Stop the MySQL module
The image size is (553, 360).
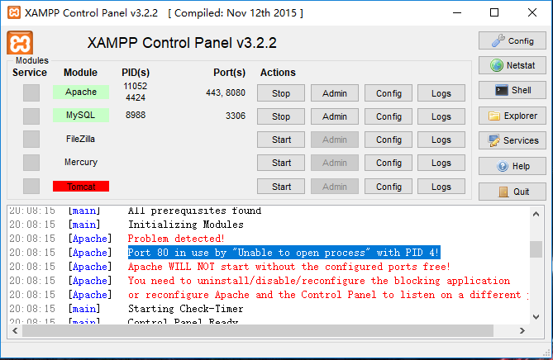pyautogui.click(x=281, y=116)
